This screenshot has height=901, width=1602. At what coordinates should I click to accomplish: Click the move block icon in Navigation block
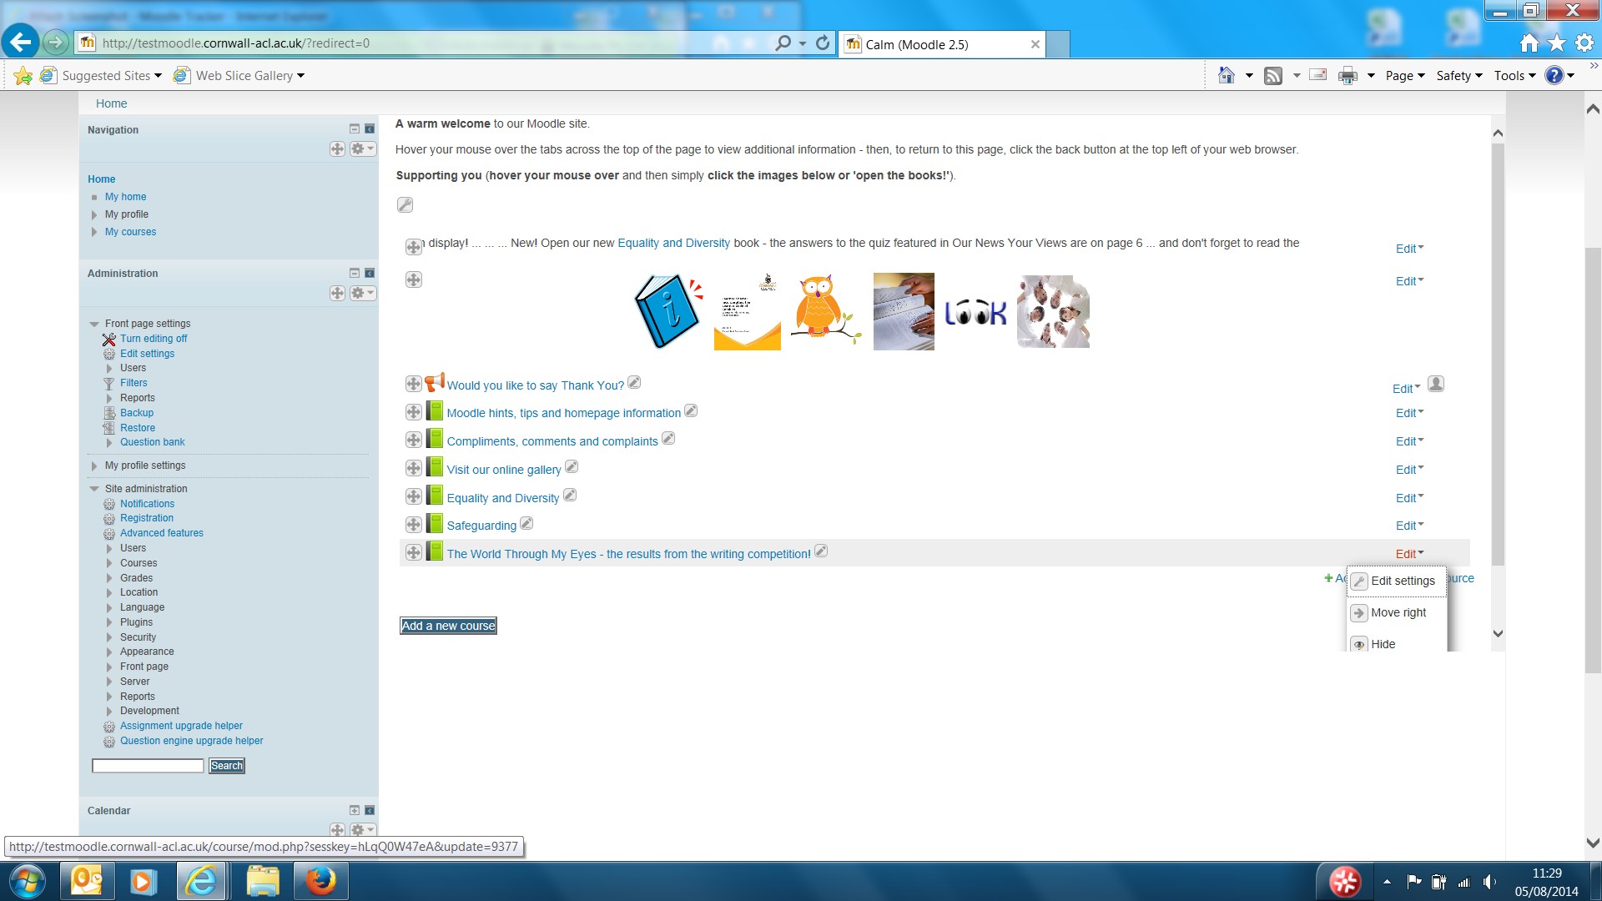point(337,148)
